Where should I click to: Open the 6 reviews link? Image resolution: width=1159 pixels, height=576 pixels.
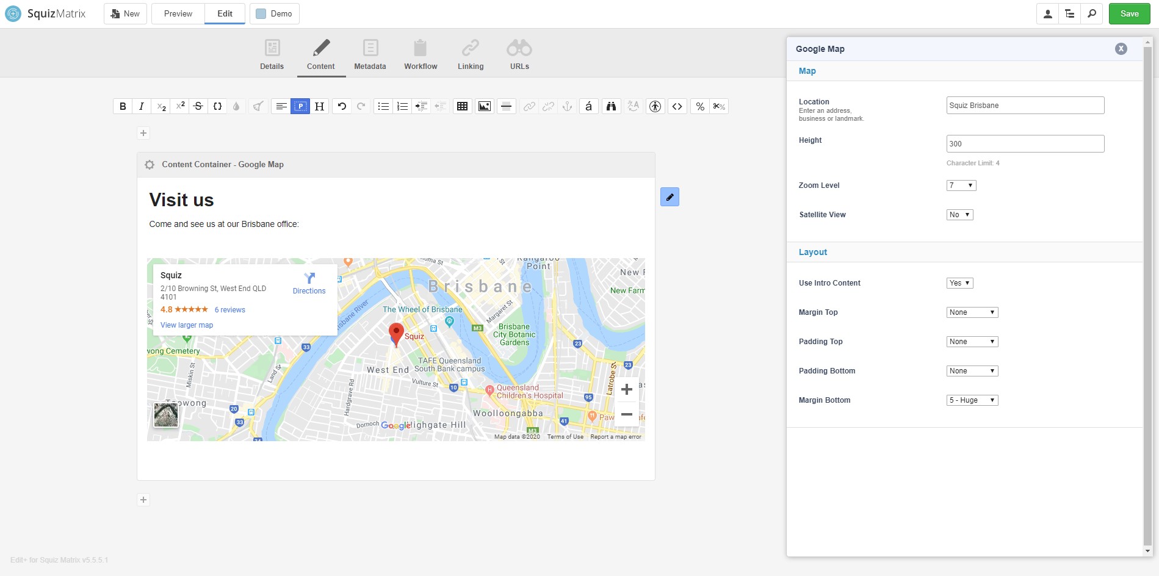(230, 310)
